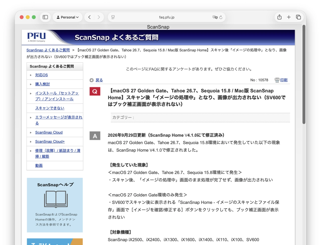Click the "No : 10578" text
Screen dimensions: 321x245
click(x=259, y=80)
